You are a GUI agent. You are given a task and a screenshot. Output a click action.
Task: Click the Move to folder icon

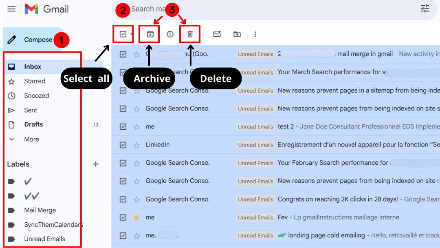click(x=237, y=34)
